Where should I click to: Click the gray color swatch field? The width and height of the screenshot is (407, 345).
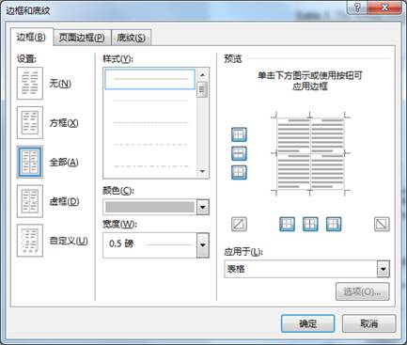coord(149,207)
